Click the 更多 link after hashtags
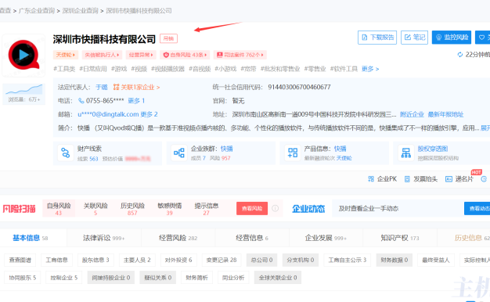The height and width of the screenshot is (302, 490). pyautogui.click(x=370, y=69)
